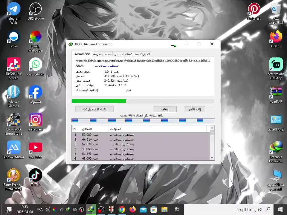Viewport: 287px width, 215px height.
Task: Click the network icon in system tray
Action: [62, 210]
